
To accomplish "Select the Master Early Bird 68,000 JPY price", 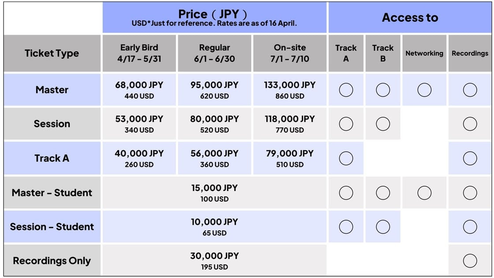I will point(139,85).
